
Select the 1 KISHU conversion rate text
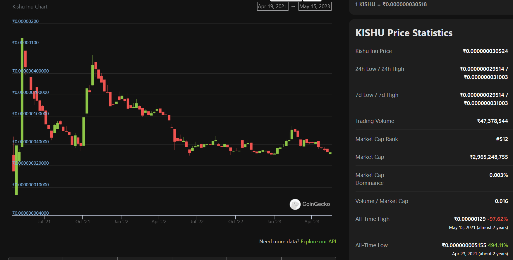[x=391, y=4]
